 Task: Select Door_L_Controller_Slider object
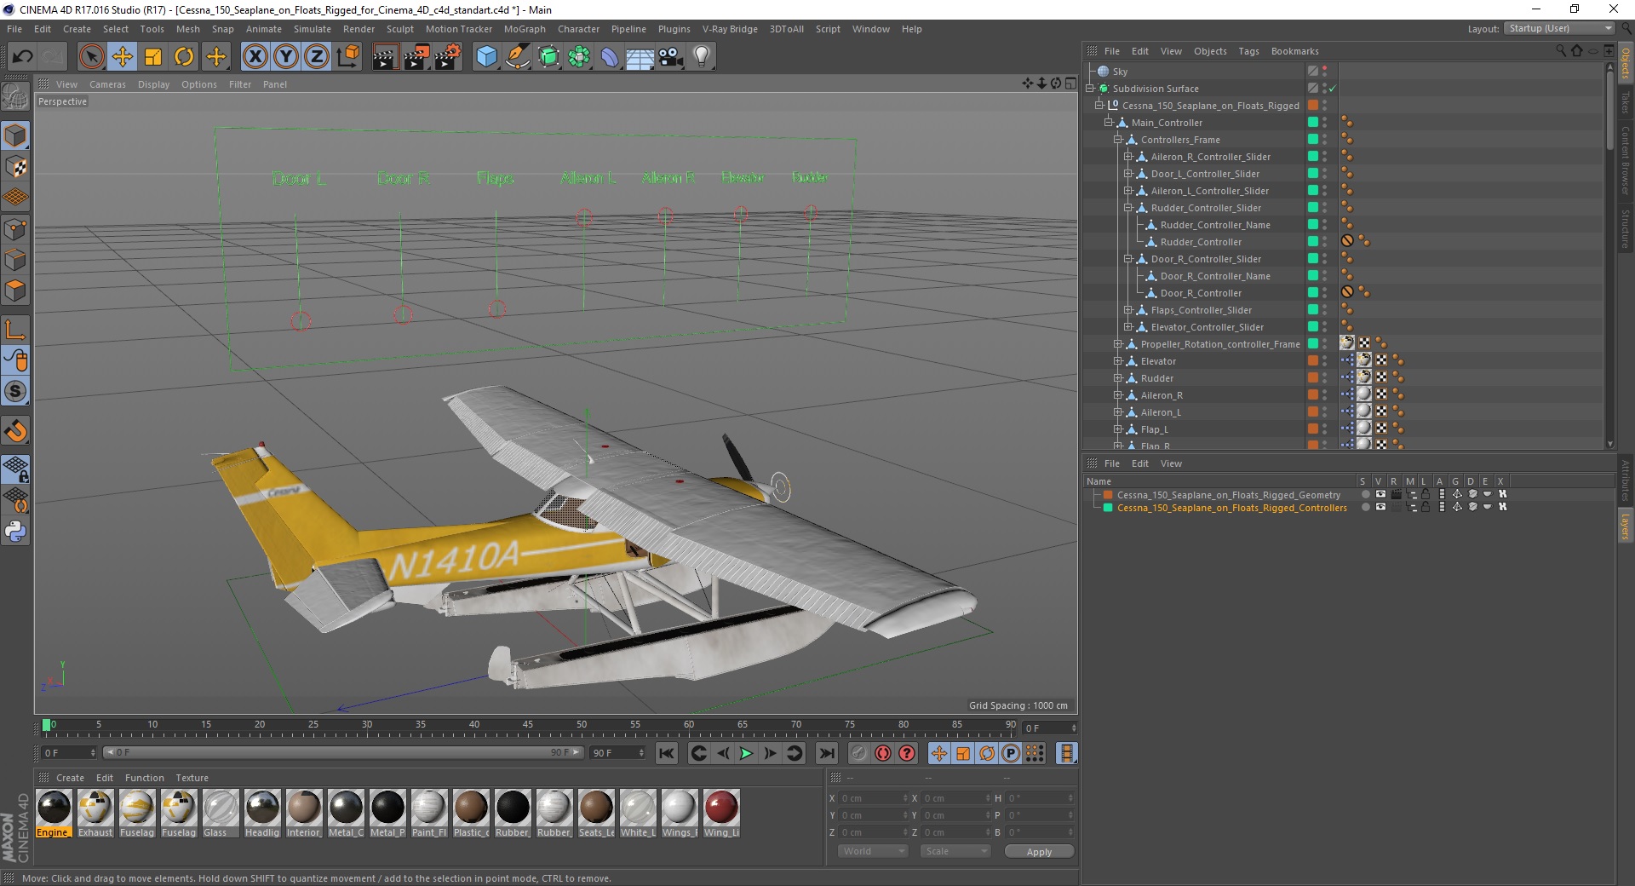(x=1205, y=174)
